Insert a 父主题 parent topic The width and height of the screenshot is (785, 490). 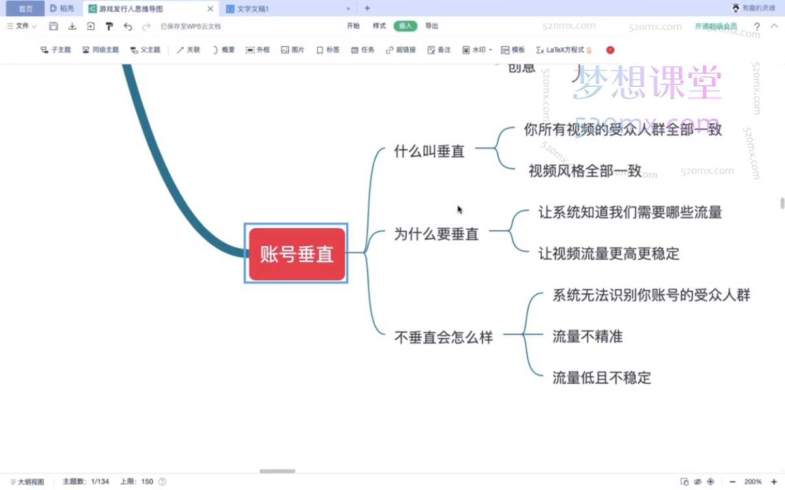tap(145, 50)
